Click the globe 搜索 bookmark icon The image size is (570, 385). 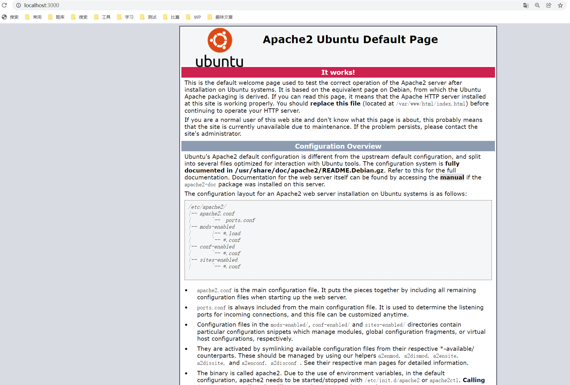(4, 17)
